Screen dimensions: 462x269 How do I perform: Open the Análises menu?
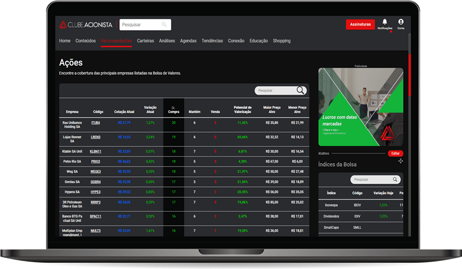[x=167, y=40]
